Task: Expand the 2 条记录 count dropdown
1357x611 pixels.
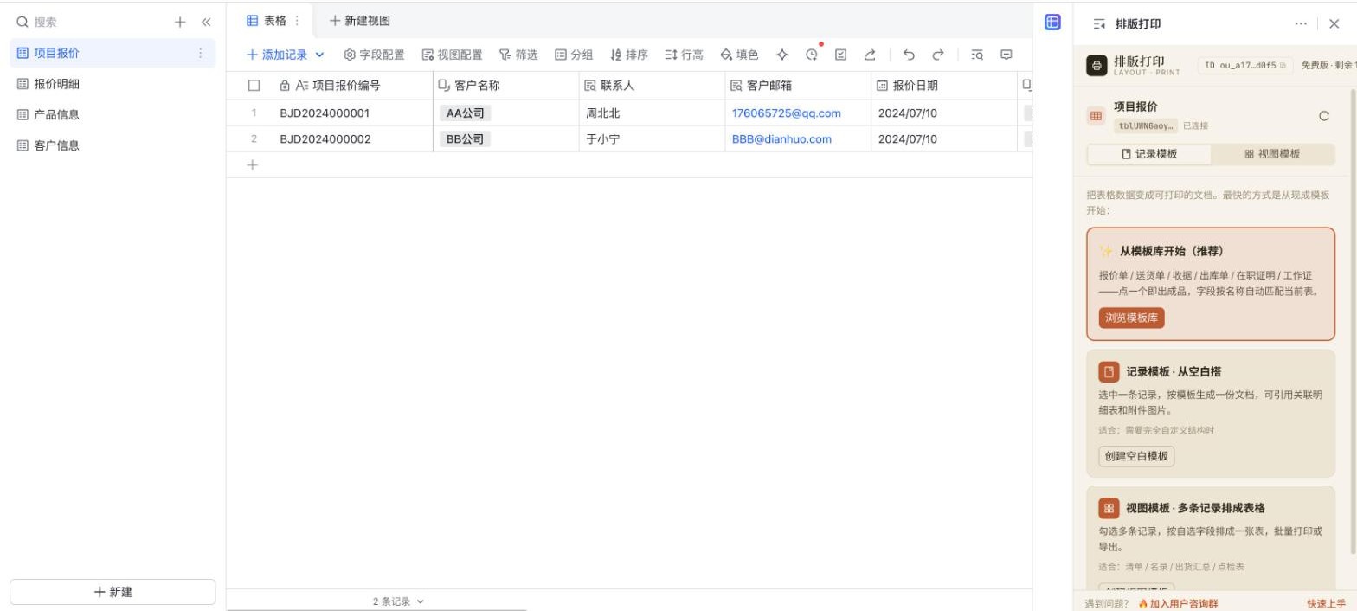Action: tap(399, 601)
